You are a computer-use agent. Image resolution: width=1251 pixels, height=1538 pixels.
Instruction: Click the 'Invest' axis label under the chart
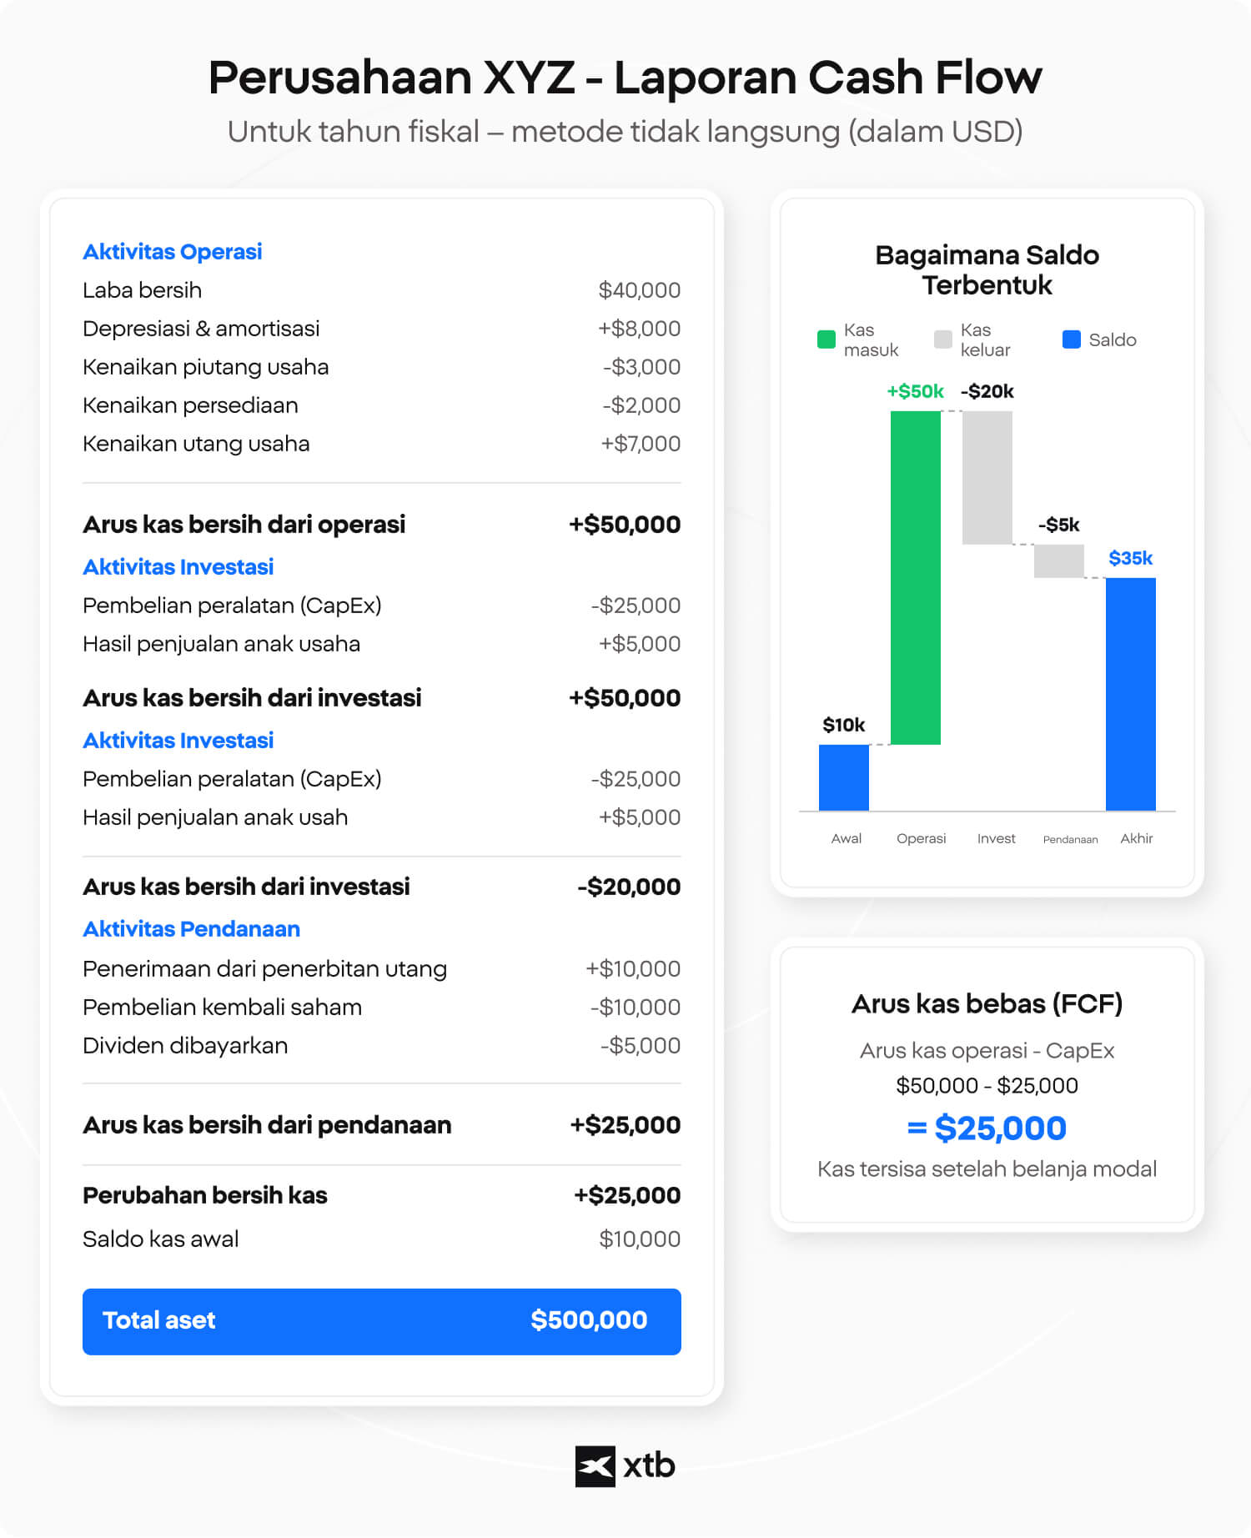point(997,838)
